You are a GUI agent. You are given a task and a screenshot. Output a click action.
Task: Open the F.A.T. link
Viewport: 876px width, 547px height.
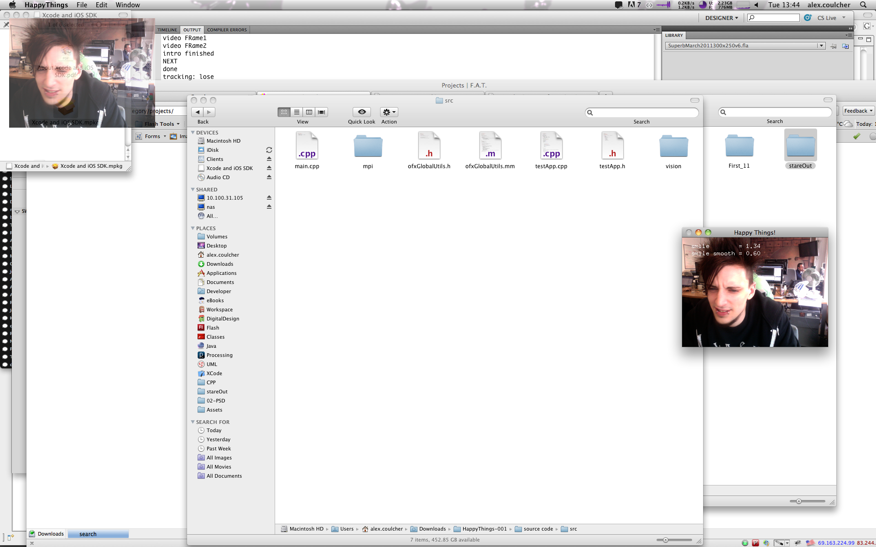point(478,86)
